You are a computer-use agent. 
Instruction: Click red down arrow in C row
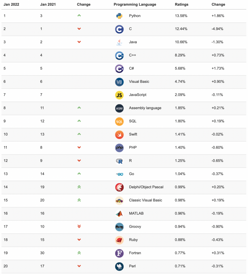coord(79,29)
